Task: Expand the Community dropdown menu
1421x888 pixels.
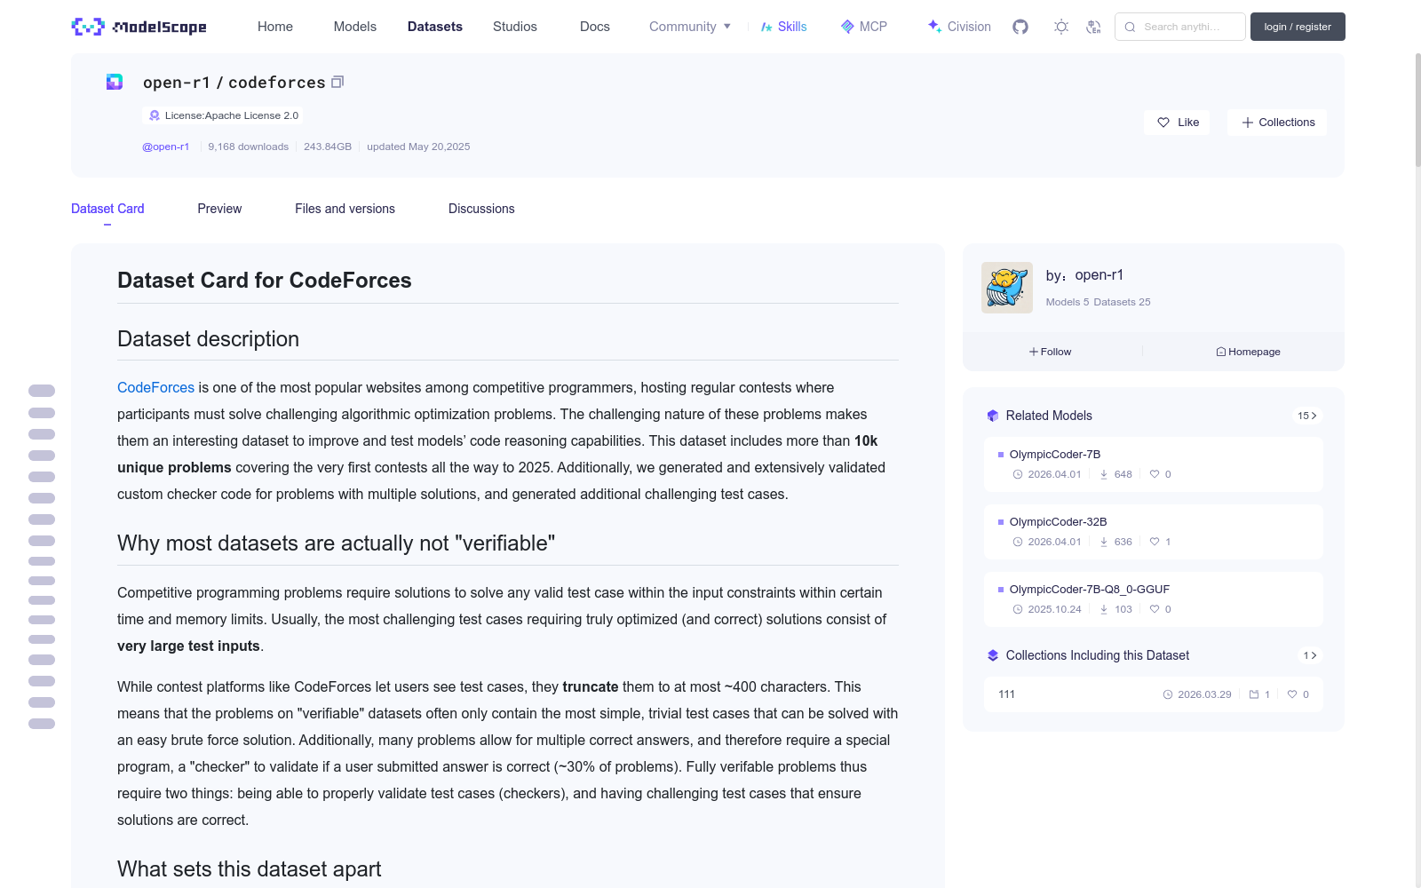Action: pyautogui.click(x=690, y=27)
